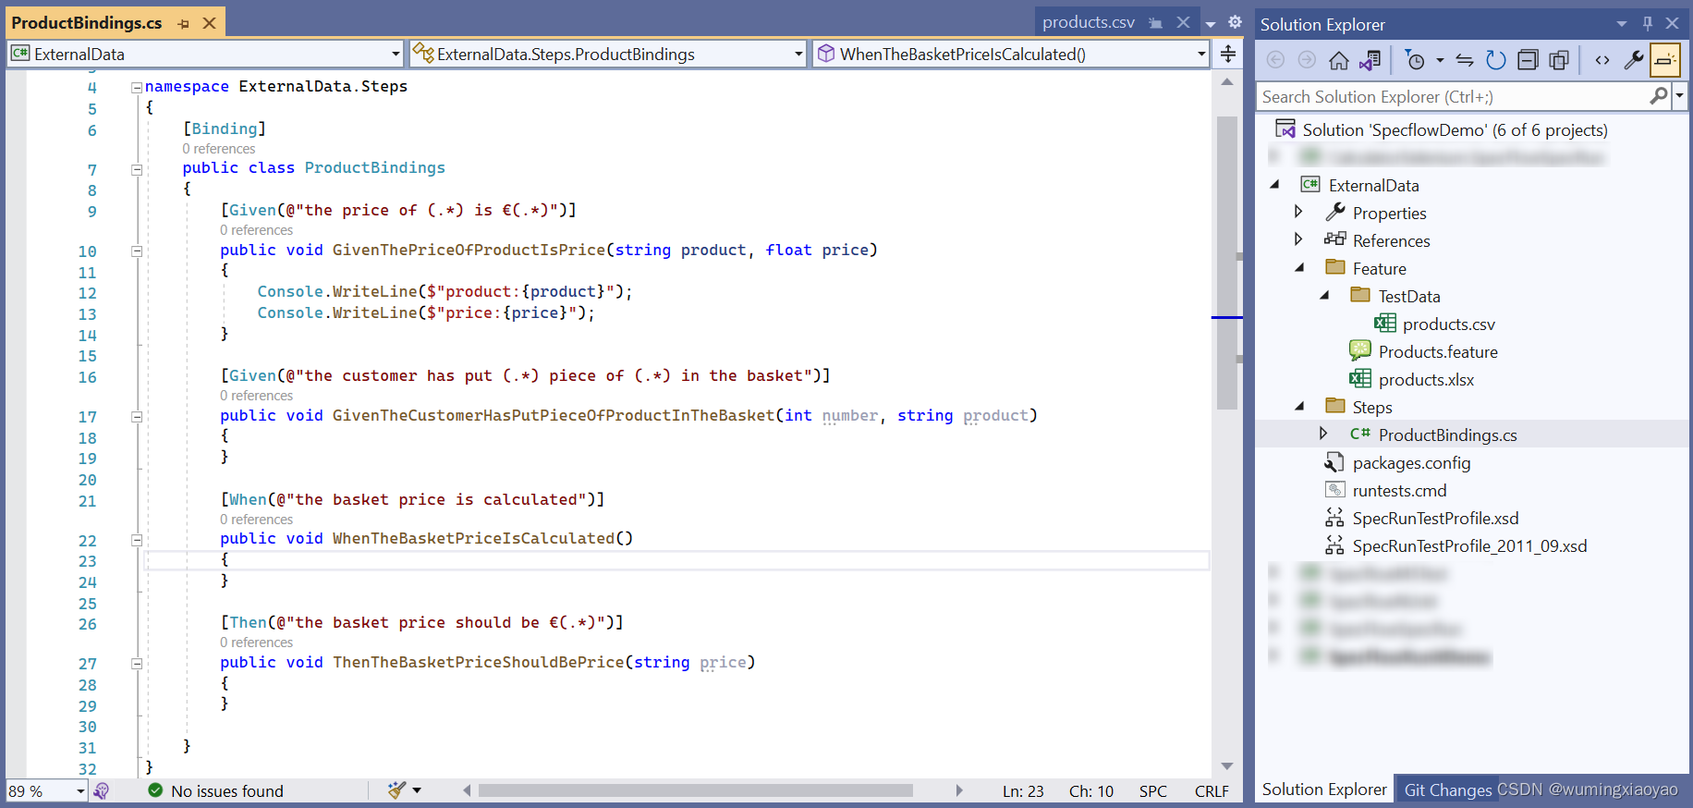Click the Home icon in Solution Explorer

coord(1338,60)
